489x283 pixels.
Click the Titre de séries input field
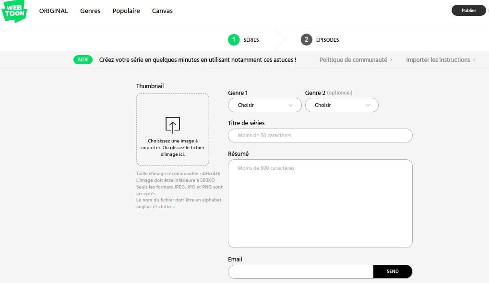click(x=320, y=136)
